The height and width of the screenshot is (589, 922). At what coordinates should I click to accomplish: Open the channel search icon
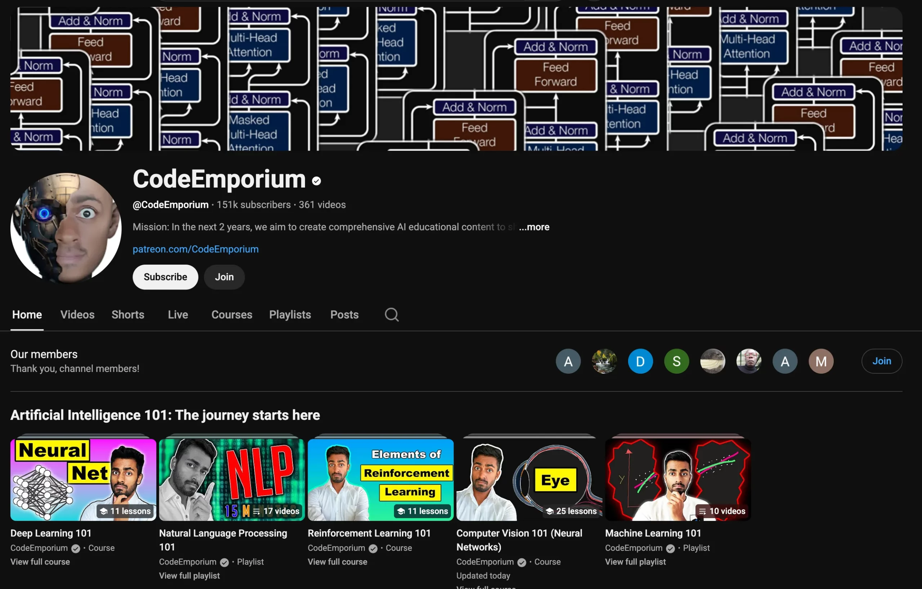[391, 315]
